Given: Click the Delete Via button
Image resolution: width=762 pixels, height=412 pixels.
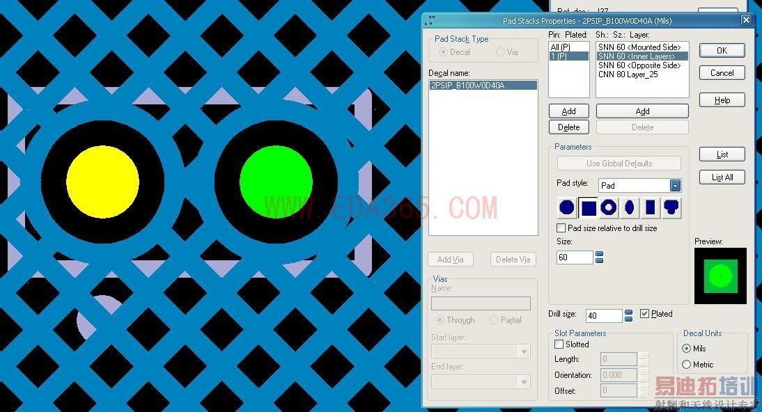Looking at the screenshot, I should coord(513,260).
